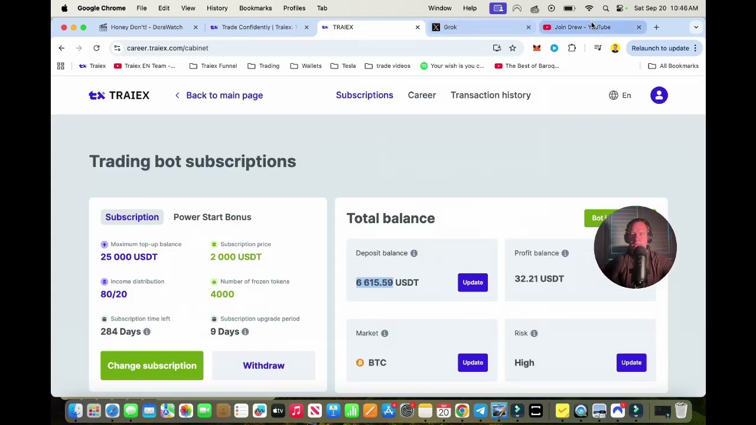Open a new tab with plus button
The image size is (756, 425).
click(x=656, y=27)
